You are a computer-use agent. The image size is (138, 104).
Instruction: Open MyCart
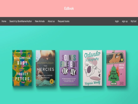[133, 21]
